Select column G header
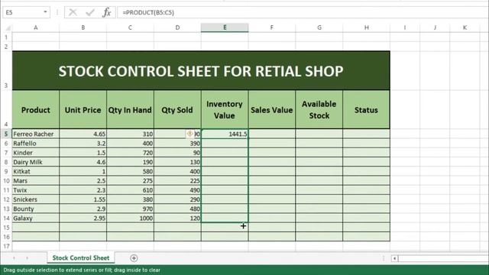This screenshot has height=275, width=489. (319, 27)
